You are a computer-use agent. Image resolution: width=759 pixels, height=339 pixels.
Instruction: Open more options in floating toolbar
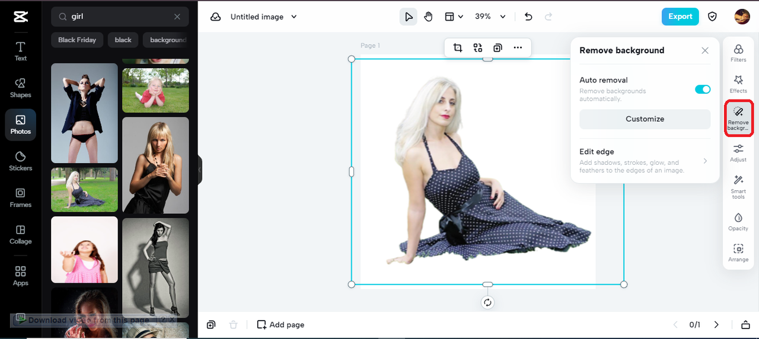click(x=518, y=47)
